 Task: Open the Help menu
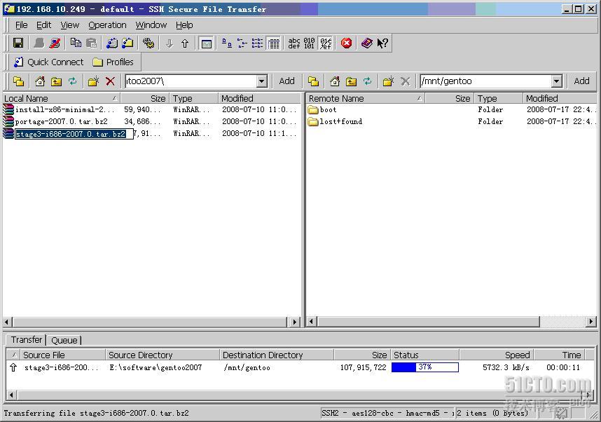coord(184,25)
